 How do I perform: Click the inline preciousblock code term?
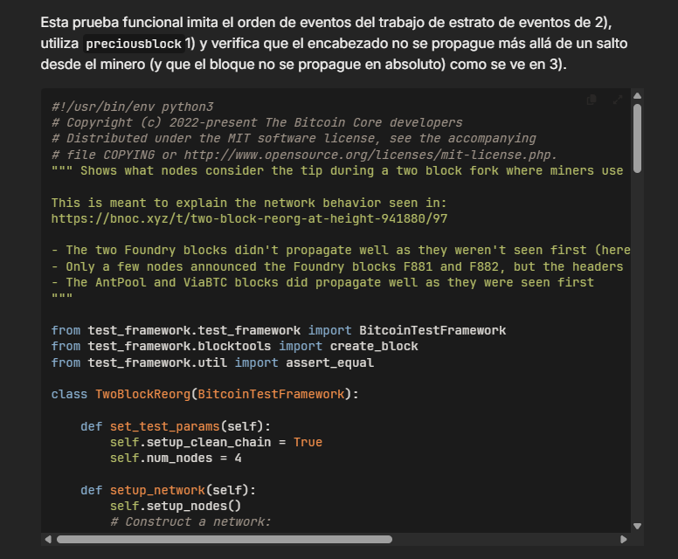[x=134, y=44]
